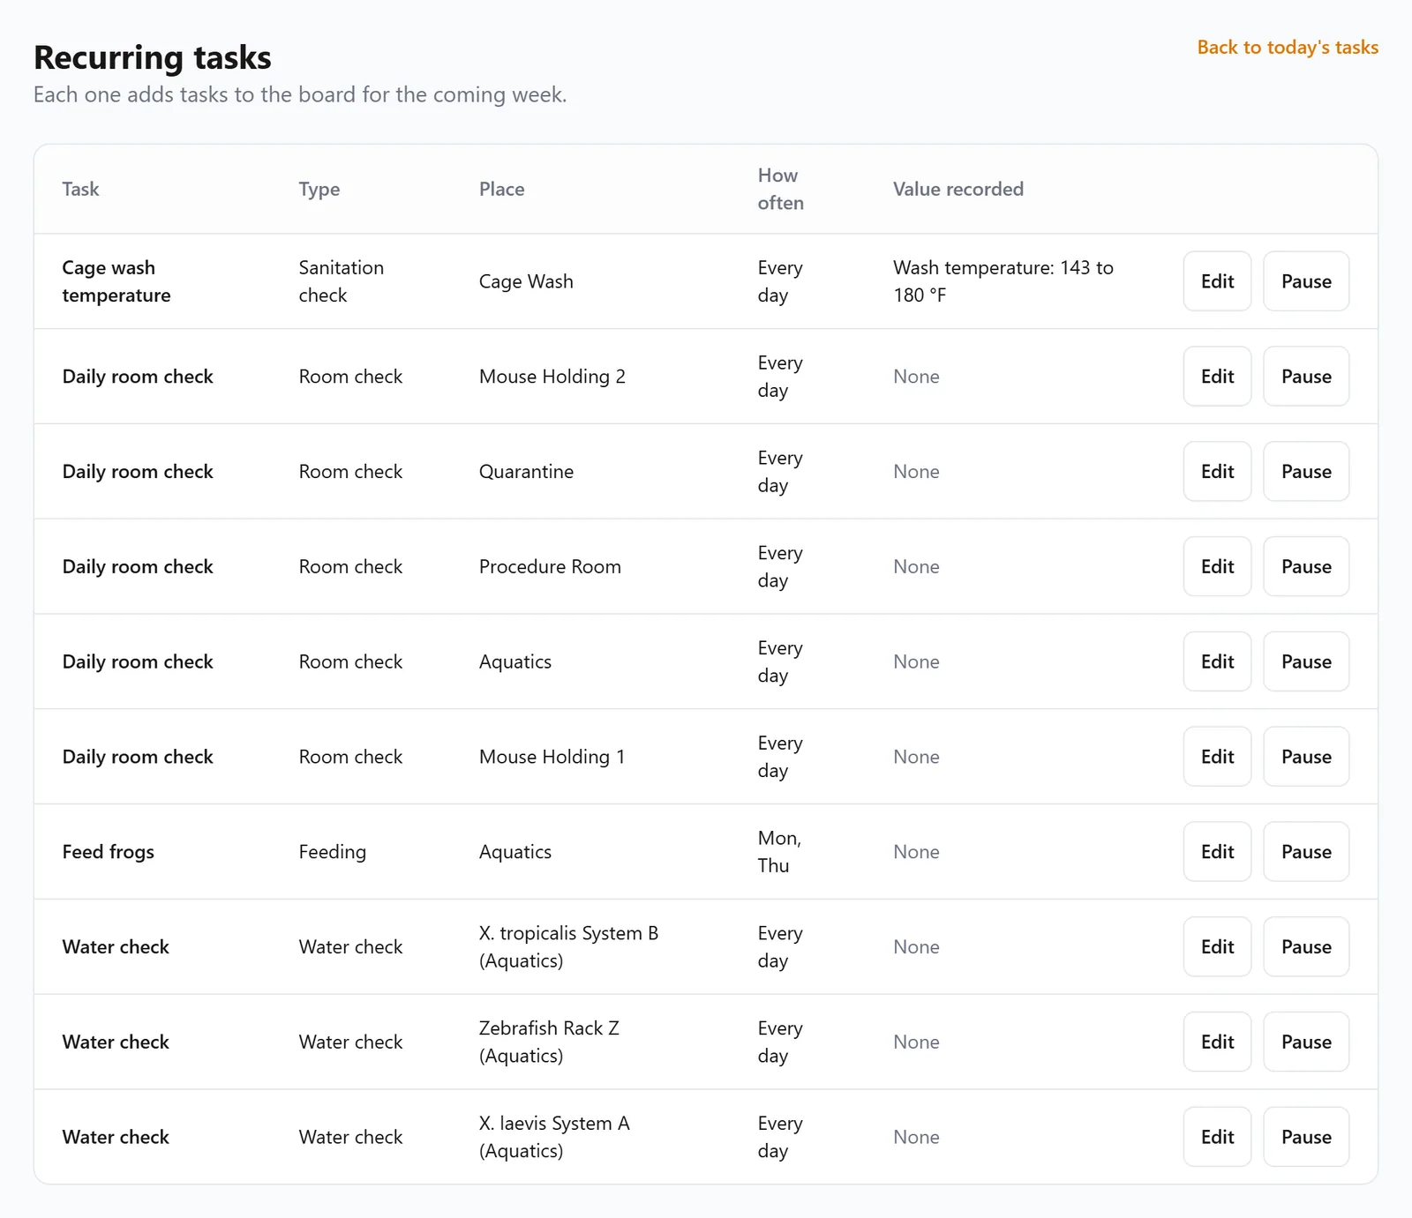This screenshot has height=1218, width=1412.
Task: Pause the Zebrafish Rack Z water check
Action: coord(1306,1042)
